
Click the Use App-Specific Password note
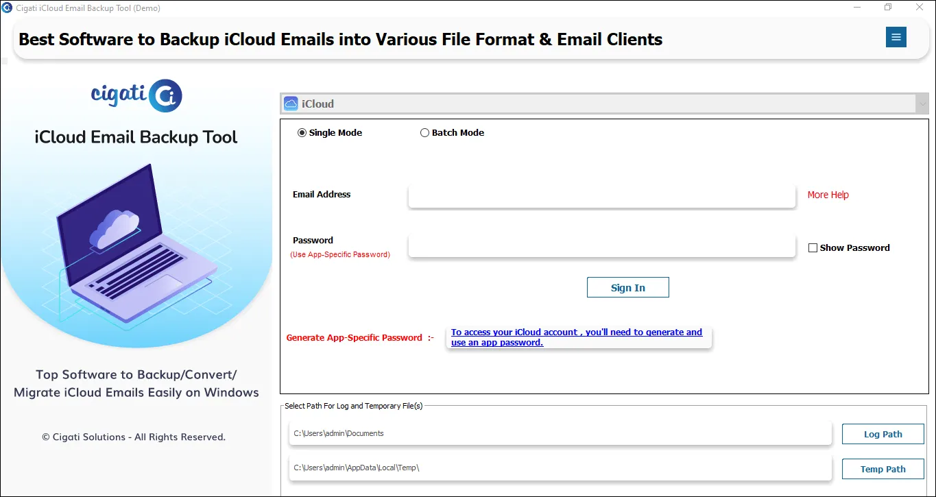coord(340,254)
